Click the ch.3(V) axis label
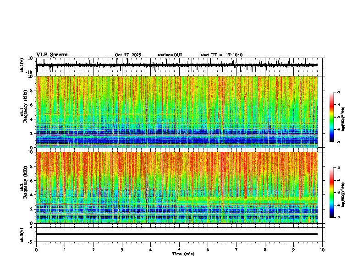 pos(22,235)
